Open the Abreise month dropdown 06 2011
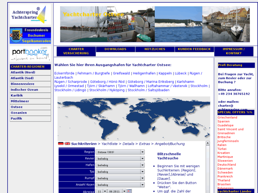 pos(117,191)
